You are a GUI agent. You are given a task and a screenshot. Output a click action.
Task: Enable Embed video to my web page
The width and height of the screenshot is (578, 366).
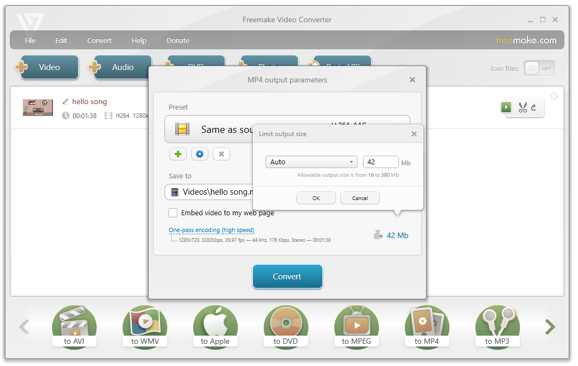click(173, 213)
